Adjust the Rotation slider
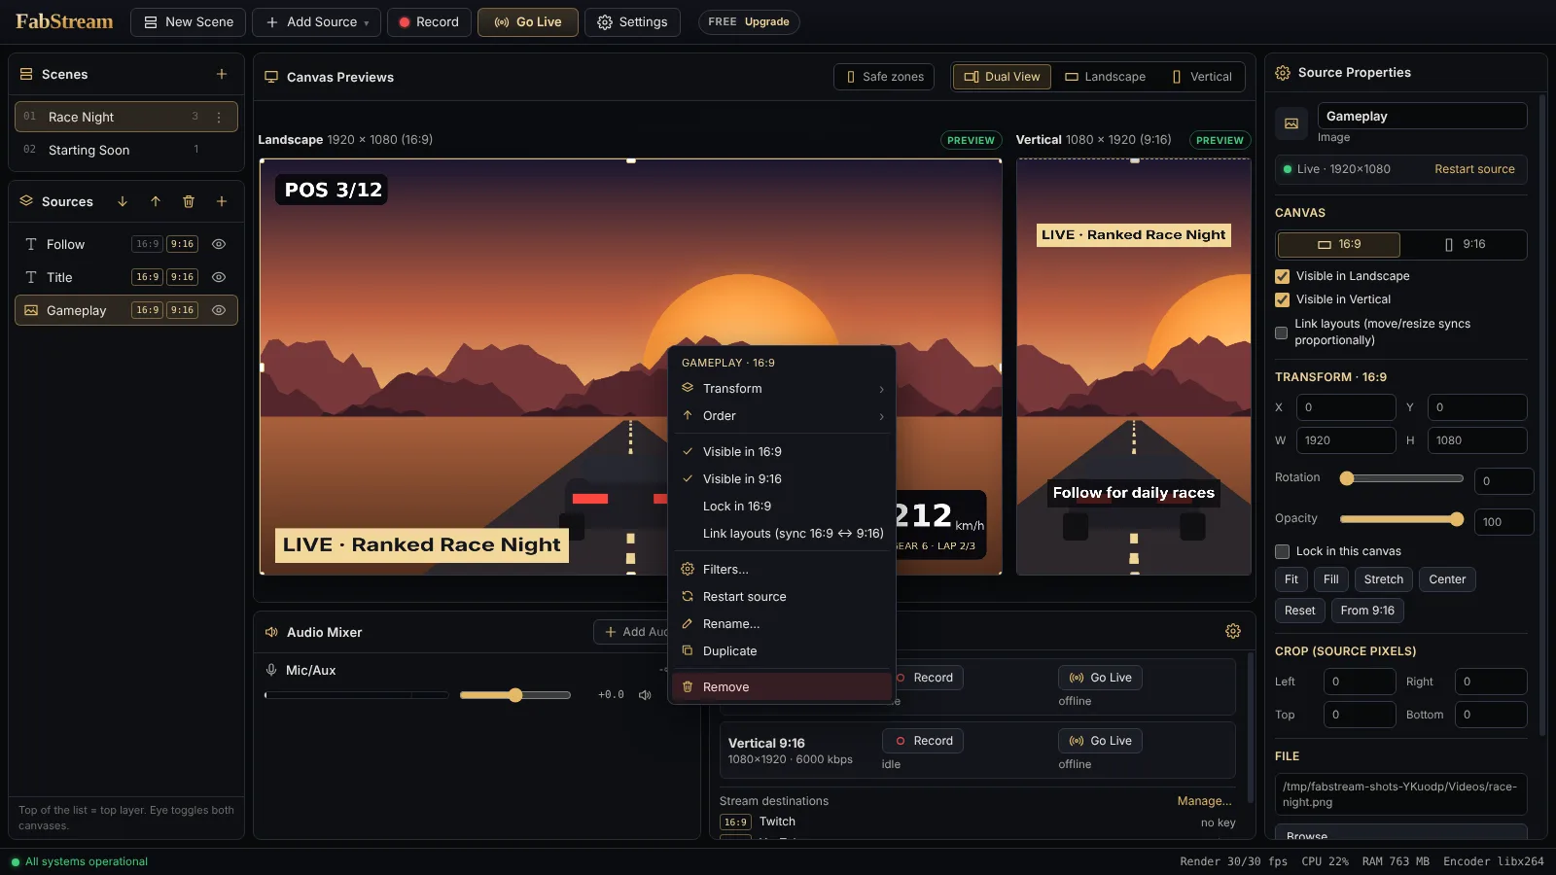 click(x=1401, y=478)
